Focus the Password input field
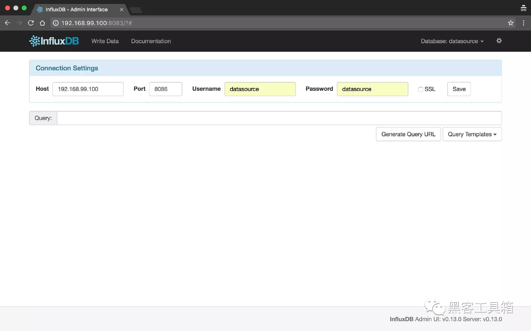 (x=372, y=89)
